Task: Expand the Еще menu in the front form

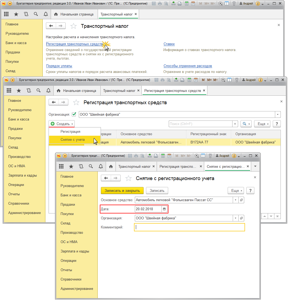Action: click(x=236, y=190)
